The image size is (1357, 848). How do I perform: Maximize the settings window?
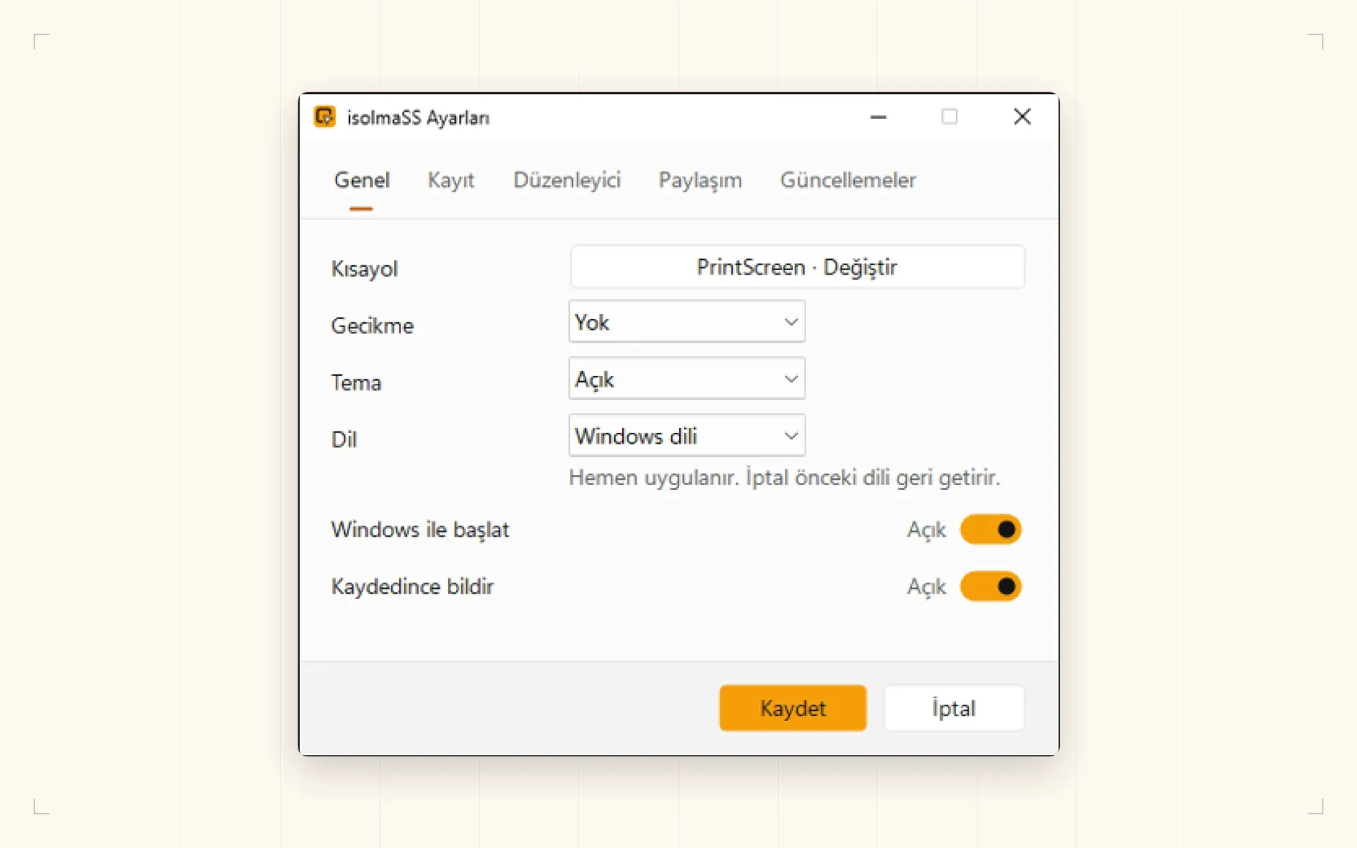[x=949, y=117]
